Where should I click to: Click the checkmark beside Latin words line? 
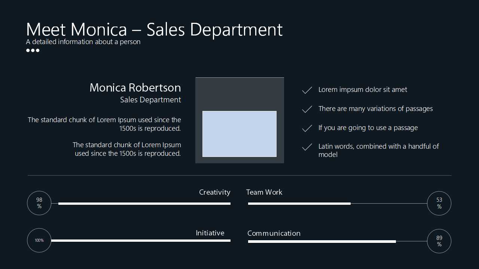(x=307, y=147)
